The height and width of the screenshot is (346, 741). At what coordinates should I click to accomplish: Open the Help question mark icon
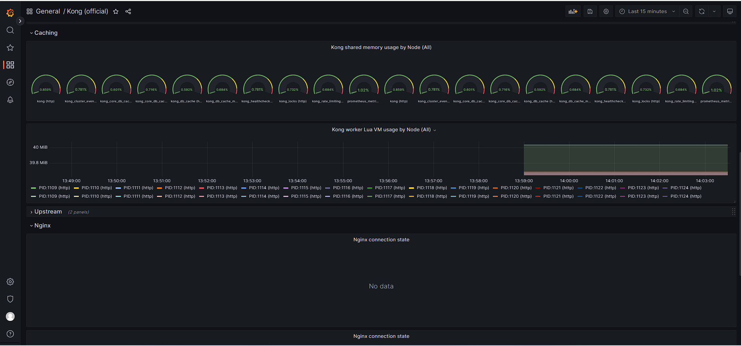point(10,334)
